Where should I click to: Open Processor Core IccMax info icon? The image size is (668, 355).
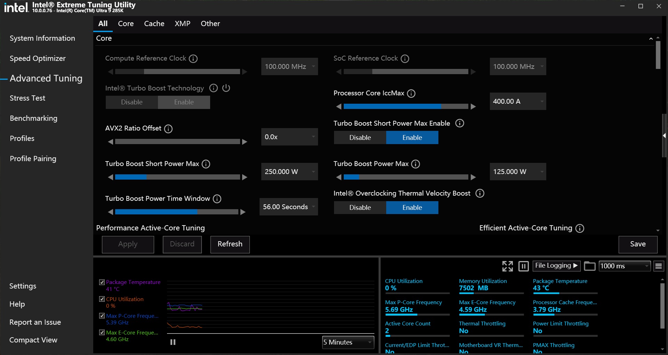click(x=411, y=93)
